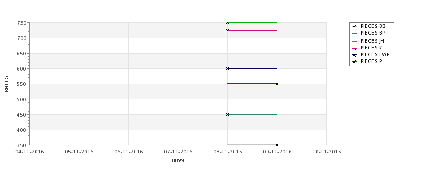Click the DAYS horizontal axis title
This screenshot has width=439, height=193.
pyautogui.click(x=178, y=161)
